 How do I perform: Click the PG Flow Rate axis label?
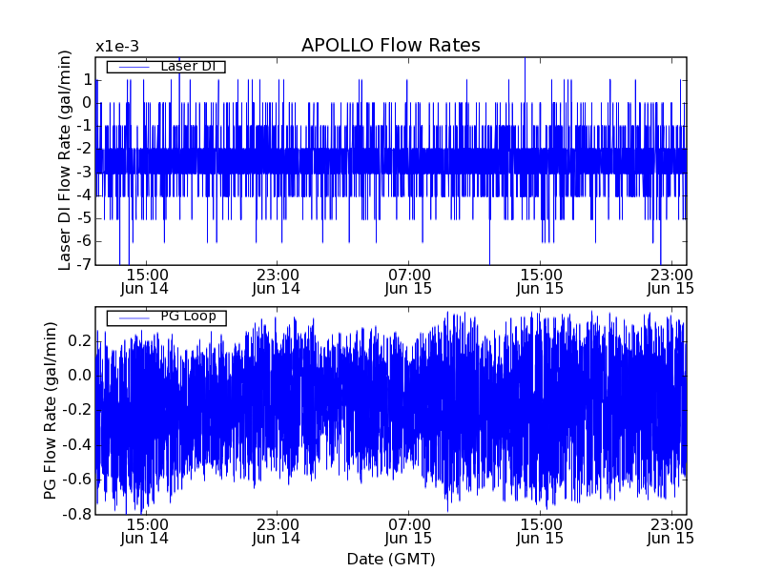coord(50,411)
